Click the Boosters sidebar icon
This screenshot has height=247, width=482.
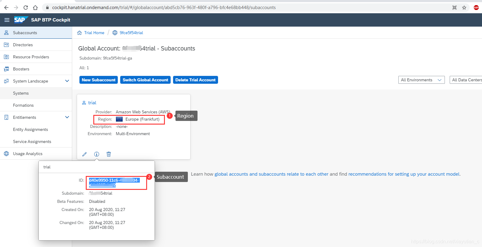click(x=6, y=69)
